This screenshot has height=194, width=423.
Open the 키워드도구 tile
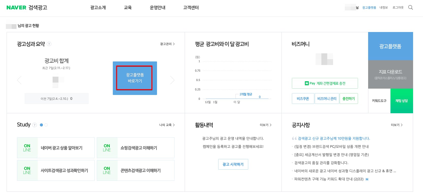tap(379, 101)
